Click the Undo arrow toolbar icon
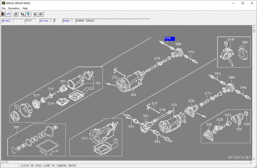 8,14
